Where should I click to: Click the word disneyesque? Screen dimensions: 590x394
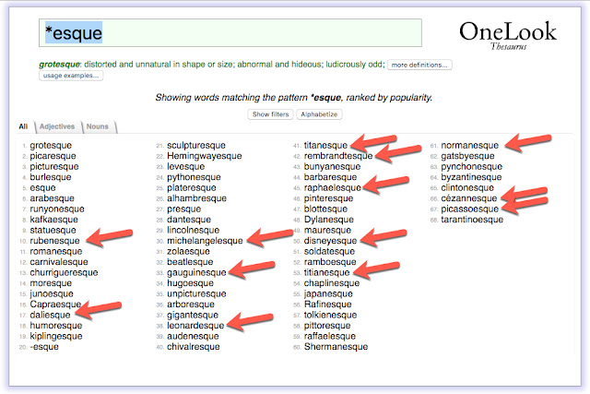[330, 240]
